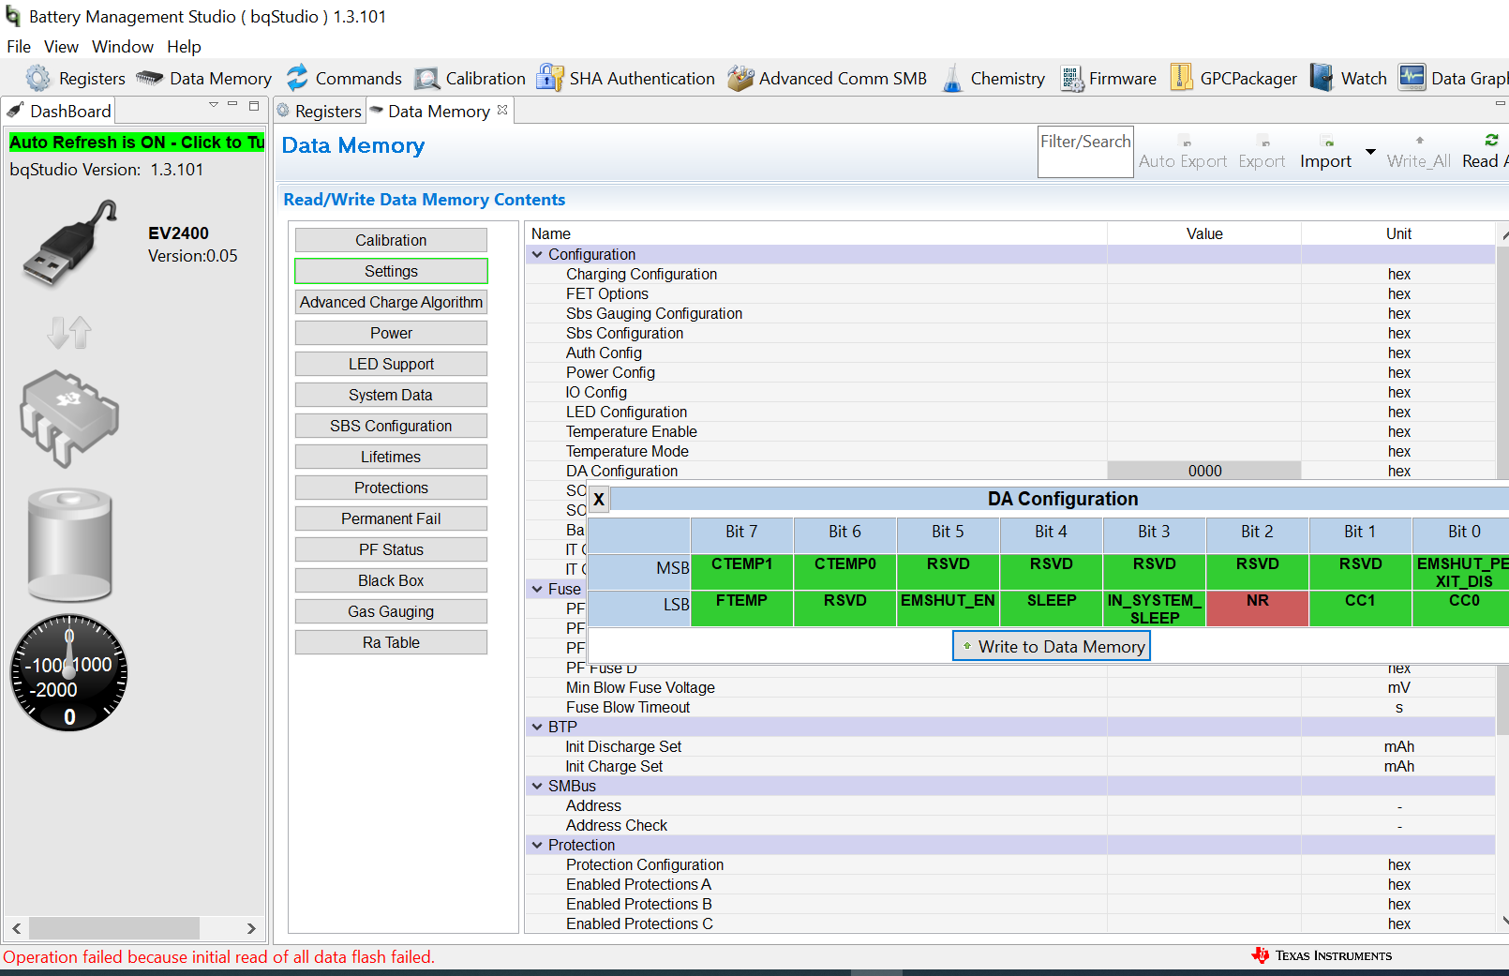This screenshot has height=976, width=1509.
Task: Select the Charging Configuration row
Action: [x=1010, y=274]
